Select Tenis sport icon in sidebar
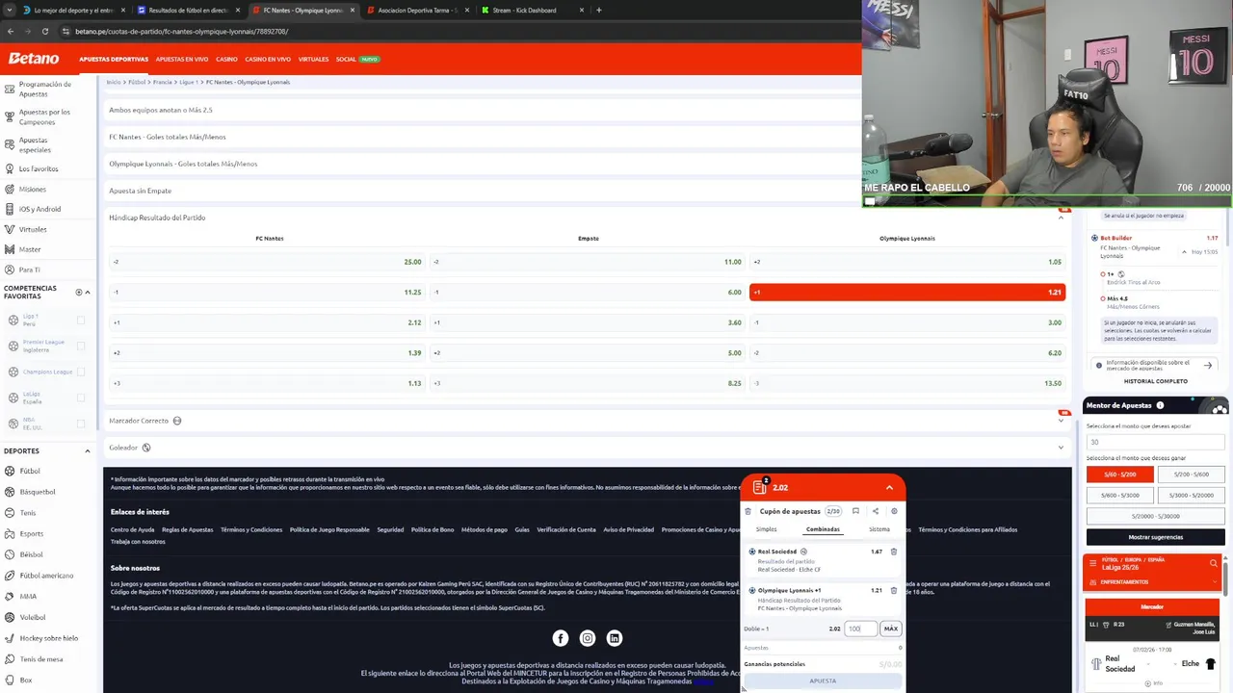1233x693 pixels. click(x=9, y=513)
